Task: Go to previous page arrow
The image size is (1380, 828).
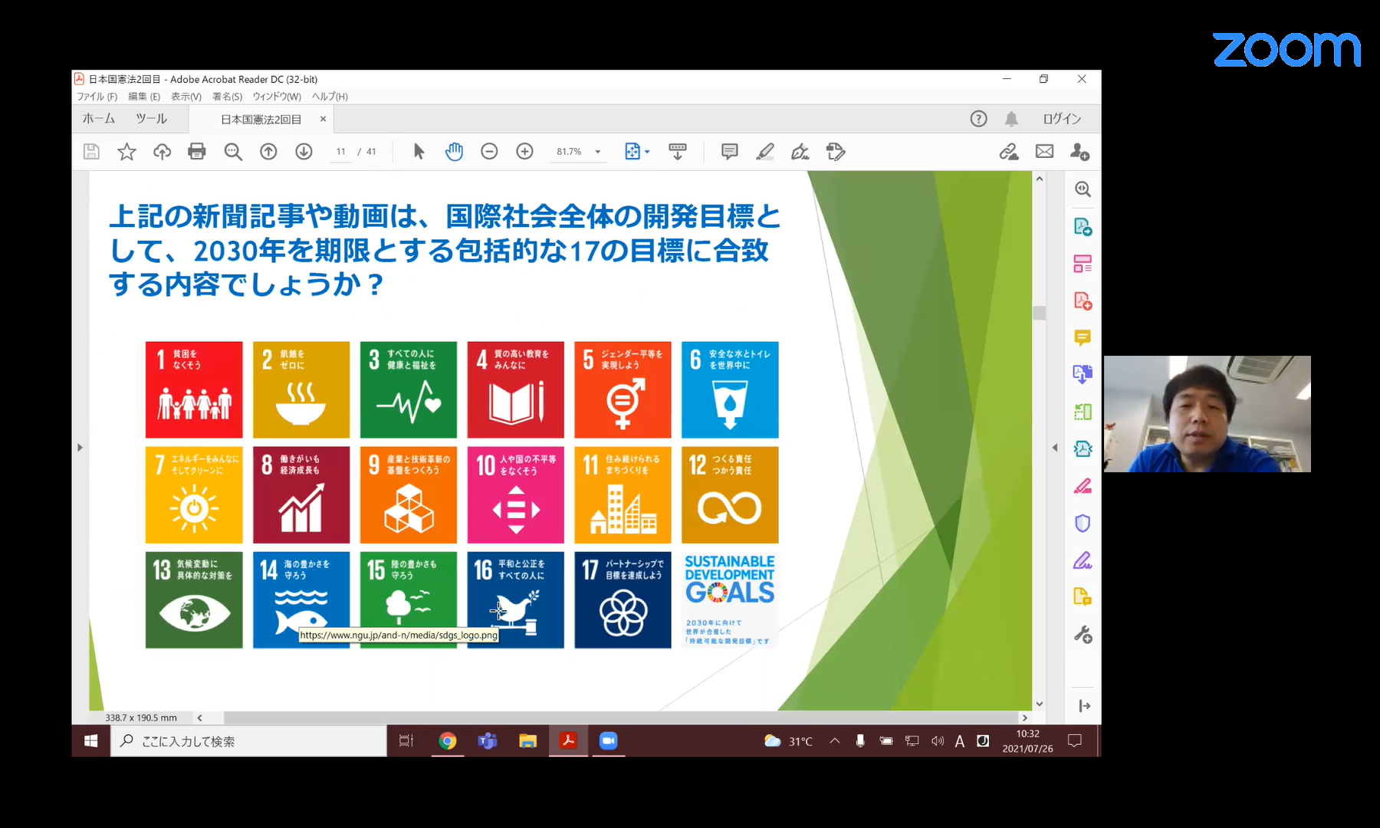Action: coord(268,152)
